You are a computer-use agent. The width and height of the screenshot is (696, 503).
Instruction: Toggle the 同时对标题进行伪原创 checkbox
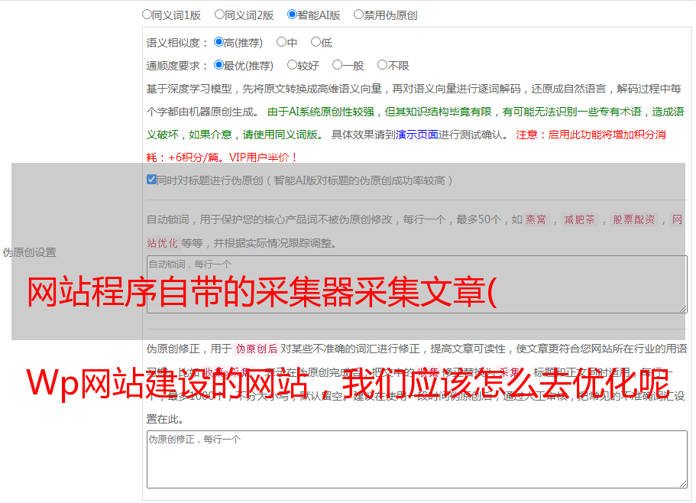(x=151, y=180)
